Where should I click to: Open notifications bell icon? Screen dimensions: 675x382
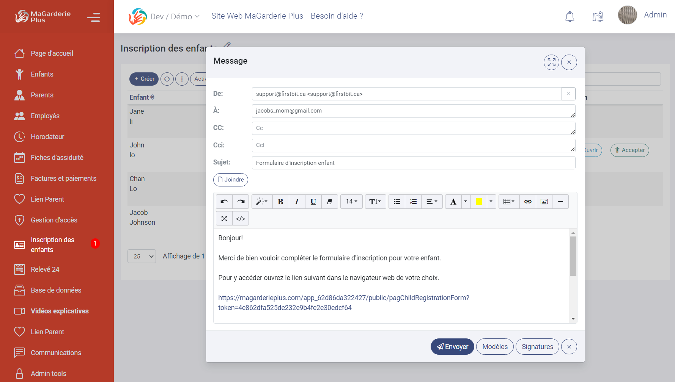tap(570, 17)
